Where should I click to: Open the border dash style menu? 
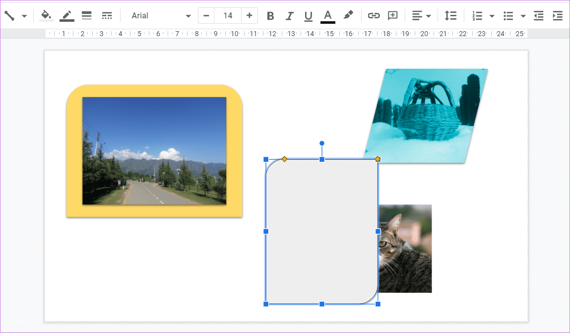(107, 15)
